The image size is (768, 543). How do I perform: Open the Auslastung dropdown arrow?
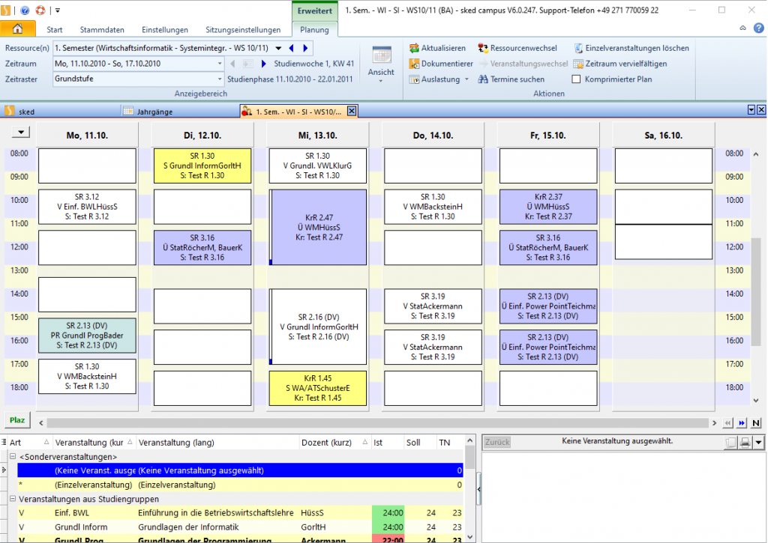click(466, 79)
